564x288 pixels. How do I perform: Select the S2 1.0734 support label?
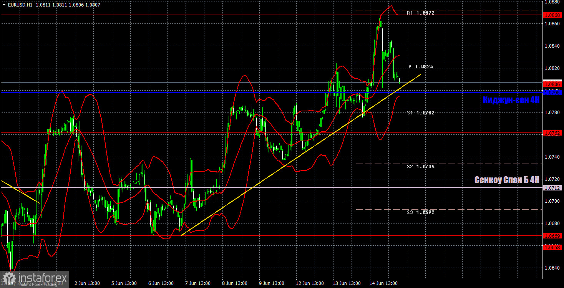pos(421,167)
